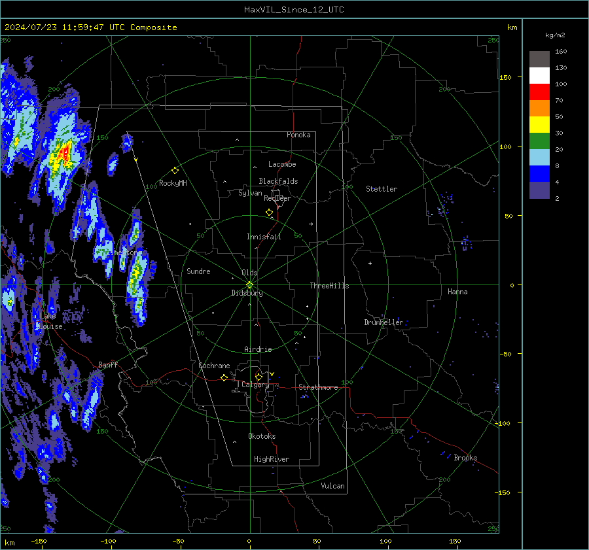Click the yellow diamond marker near Cochrane
The height and width of the screenshot is (550, 589).
coord(224,378)
